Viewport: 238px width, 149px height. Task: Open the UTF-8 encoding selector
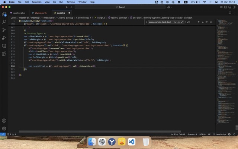[202, 134]
